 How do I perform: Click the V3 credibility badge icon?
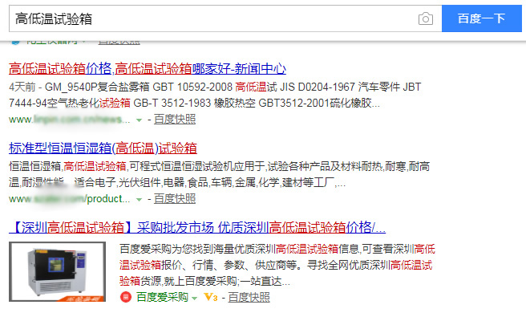click(x=211, y=297)
